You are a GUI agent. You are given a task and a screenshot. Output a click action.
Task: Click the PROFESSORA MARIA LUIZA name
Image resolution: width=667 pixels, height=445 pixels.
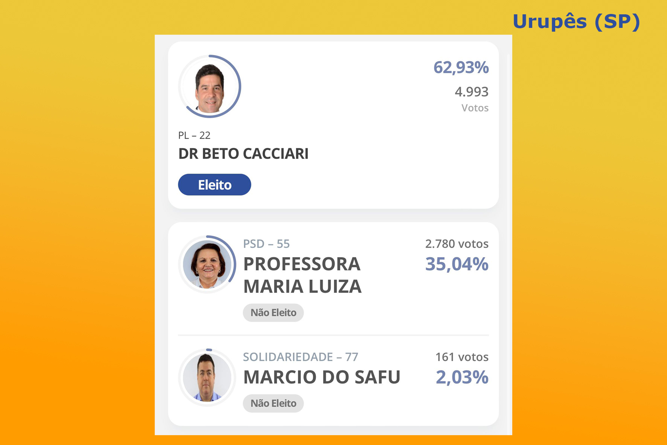[302, 275]
